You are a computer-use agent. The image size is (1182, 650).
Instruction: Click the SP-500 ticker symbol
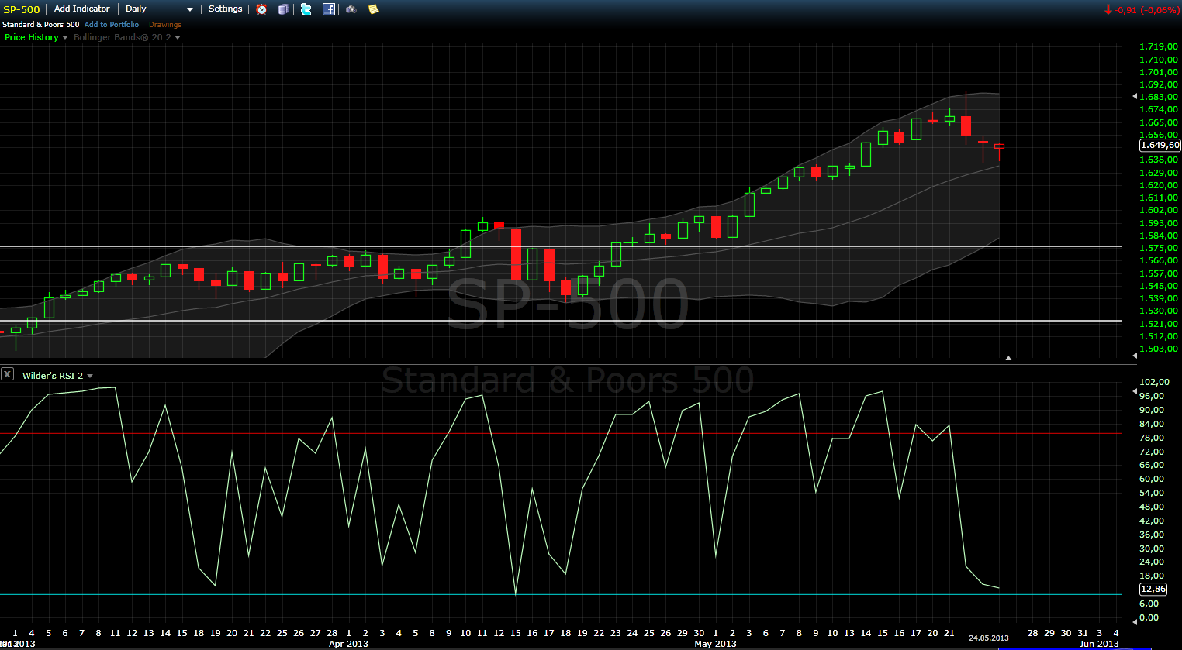click(22, 10)
